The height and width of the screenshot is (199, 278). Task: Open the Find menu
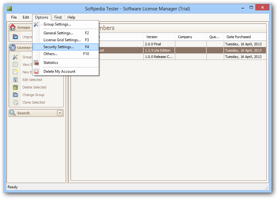(x=58, y=17)
